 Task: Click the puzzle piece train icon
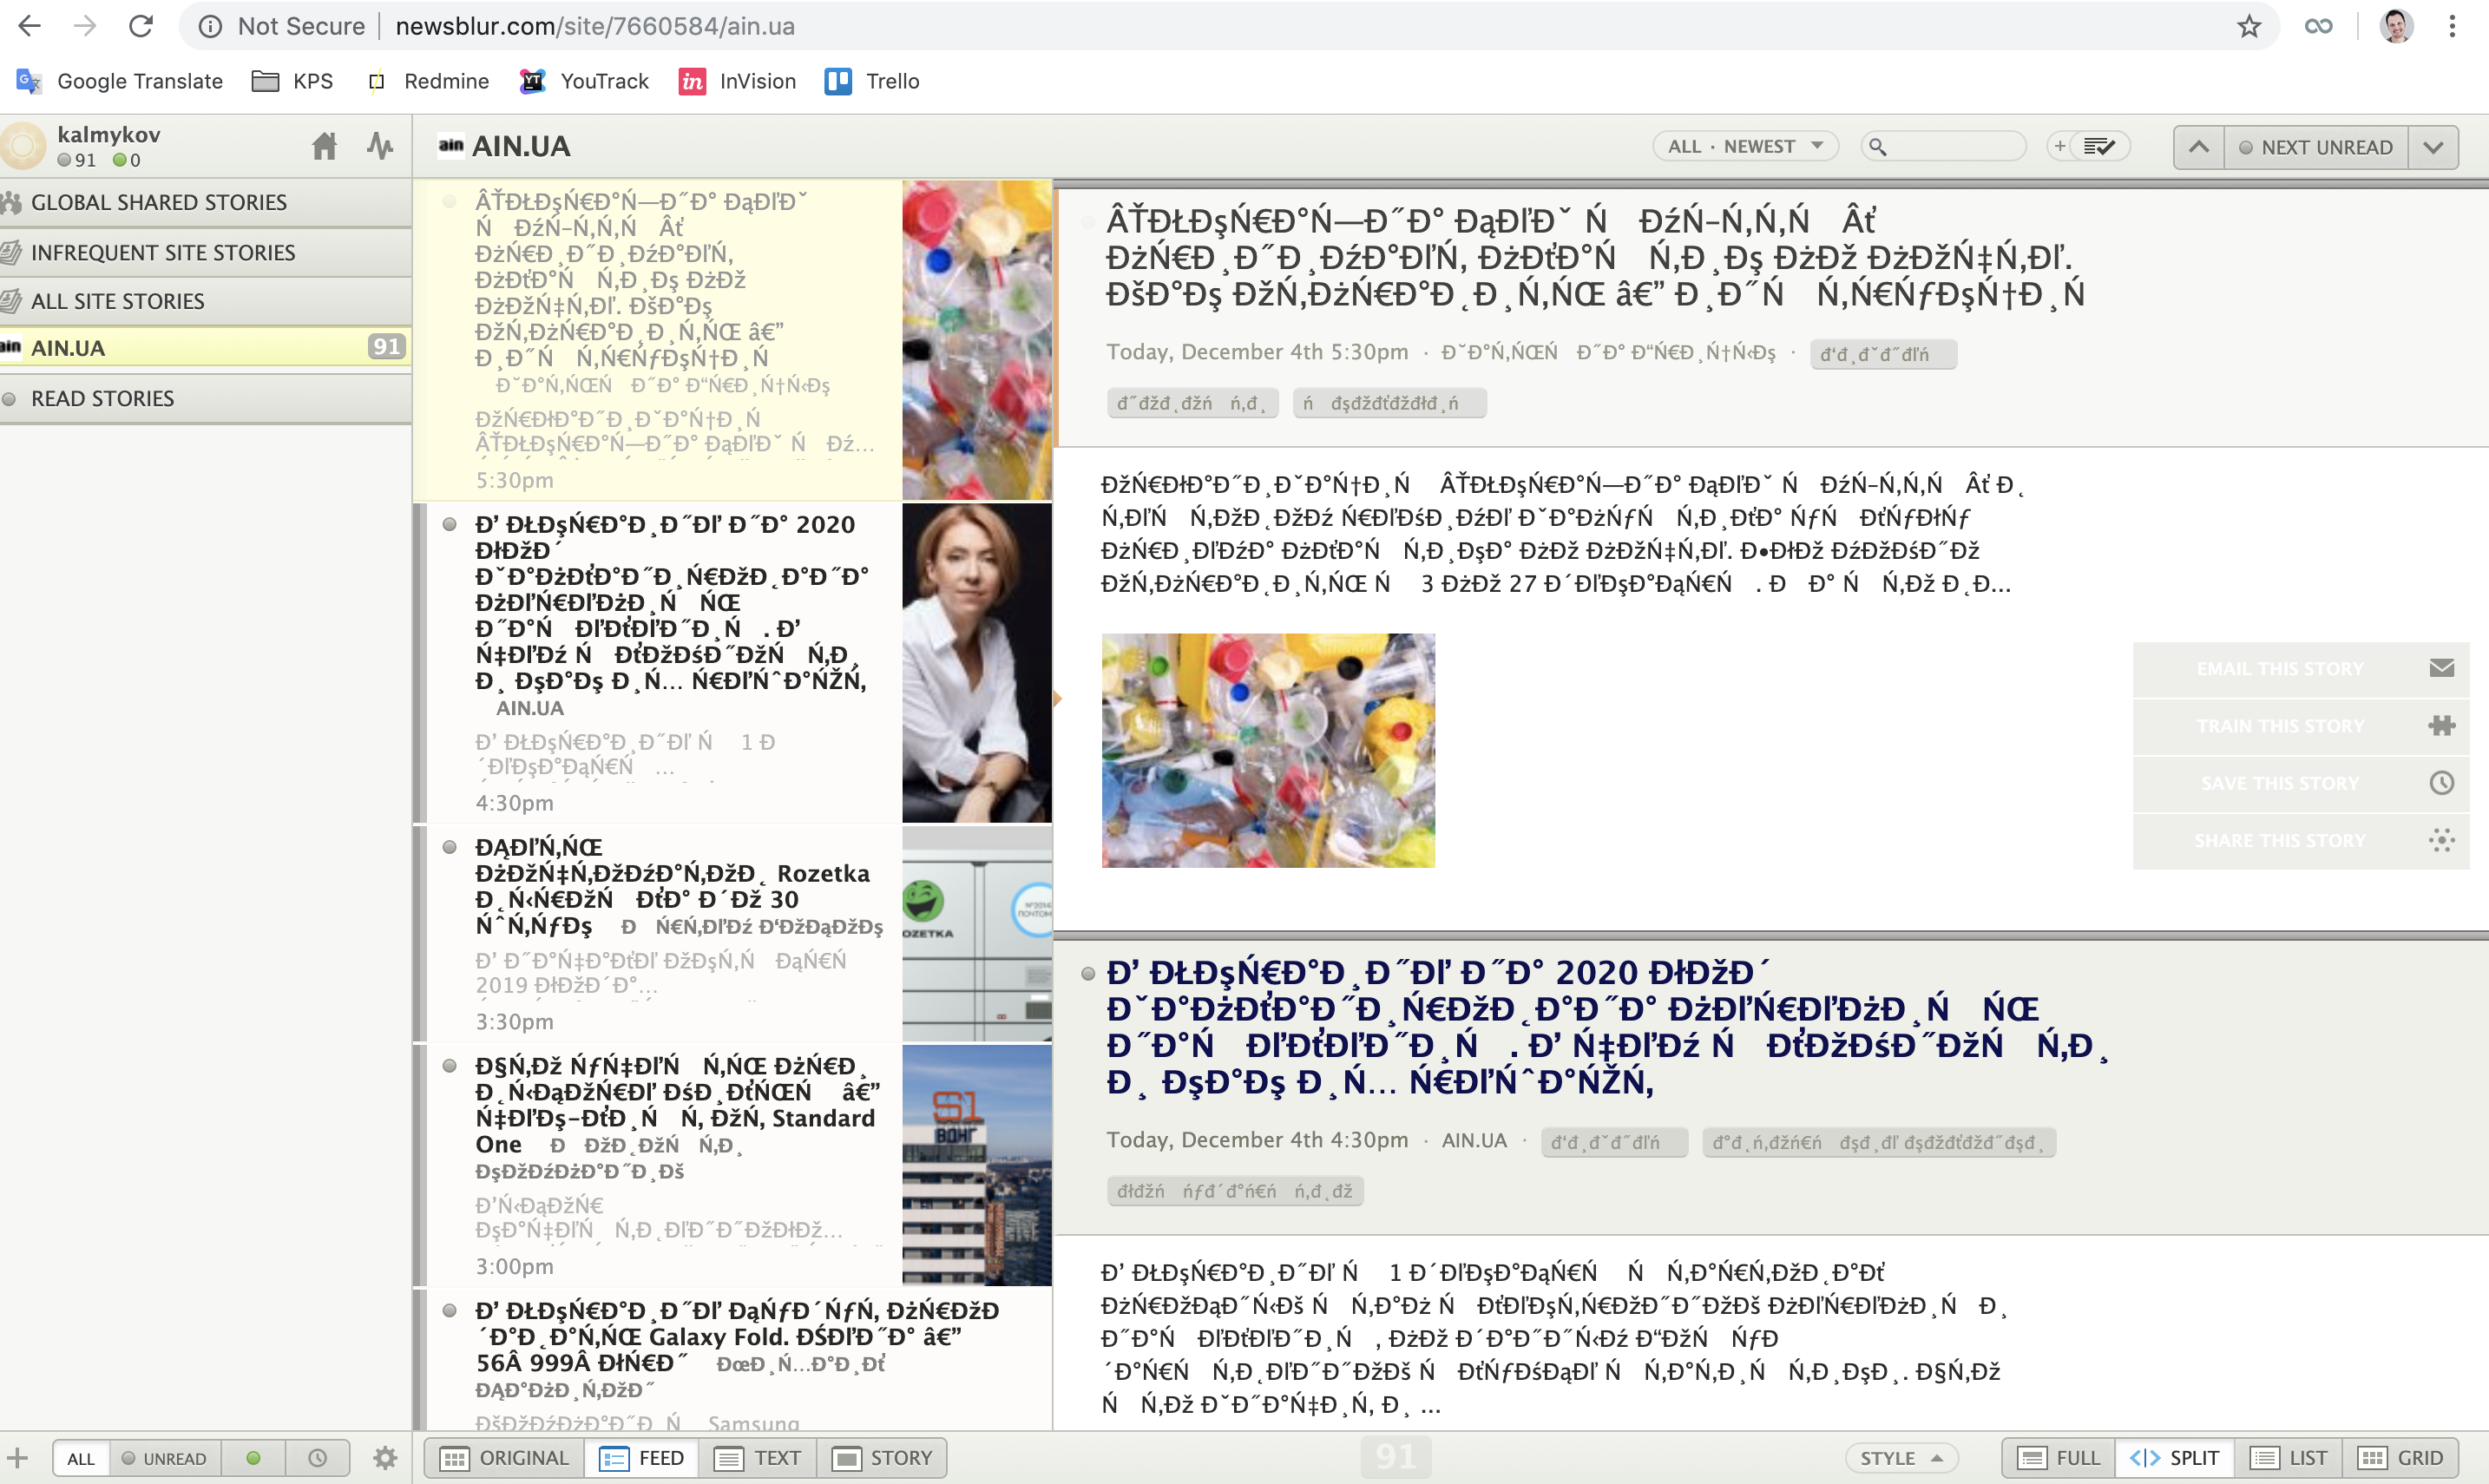click(2441, 726)
